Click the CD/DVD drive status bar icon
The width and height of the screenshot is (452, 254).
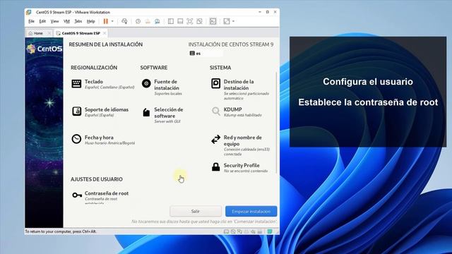click(233, 231)
